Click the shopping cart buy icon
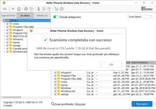The width and height of the screenshot is (156, 109). tap(56, 9)
